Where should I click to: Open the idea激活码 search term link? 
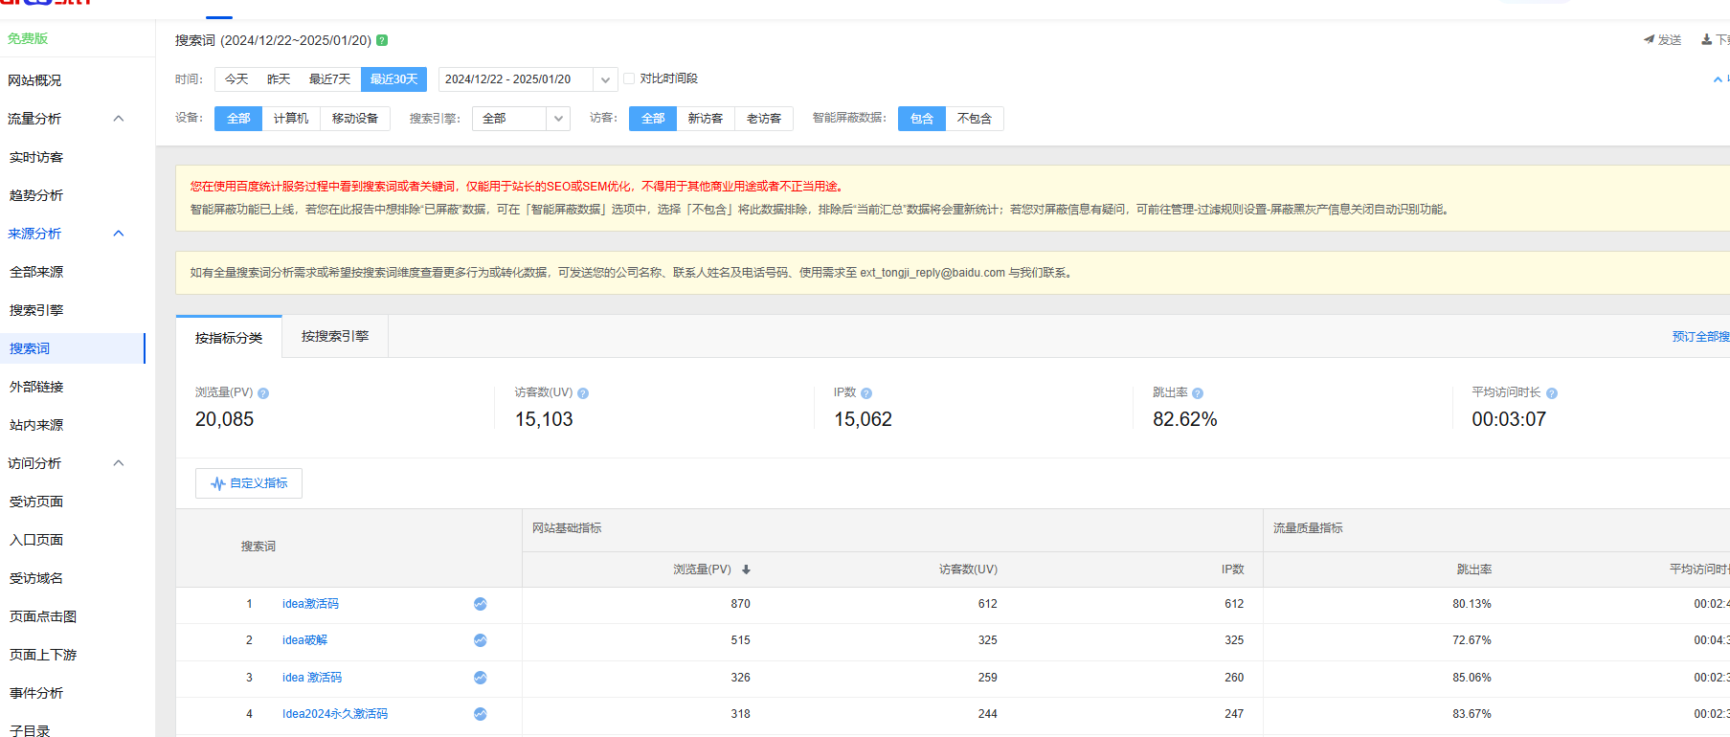click(x=310, y=604)
